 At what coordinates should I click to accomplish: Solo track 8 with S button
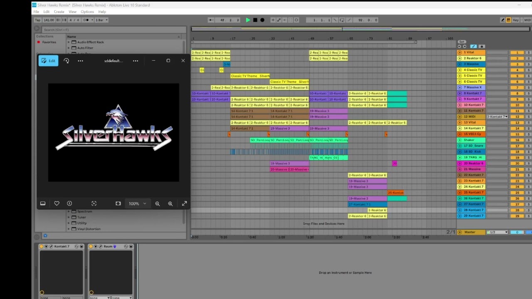(x=528, y=93)
